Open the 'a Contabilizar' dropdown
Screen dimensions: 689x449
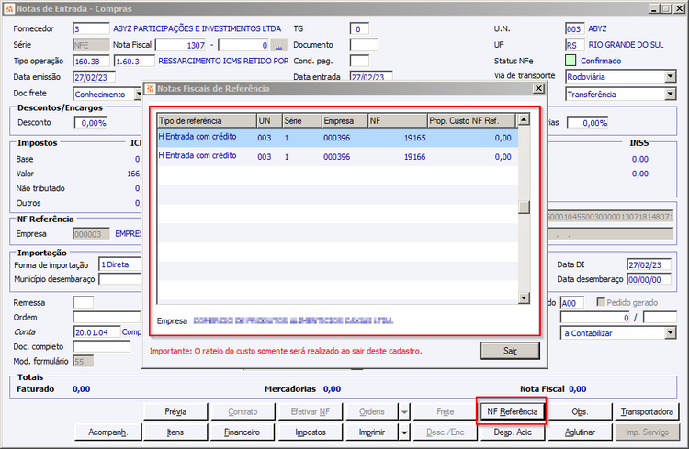coord(670,332)
